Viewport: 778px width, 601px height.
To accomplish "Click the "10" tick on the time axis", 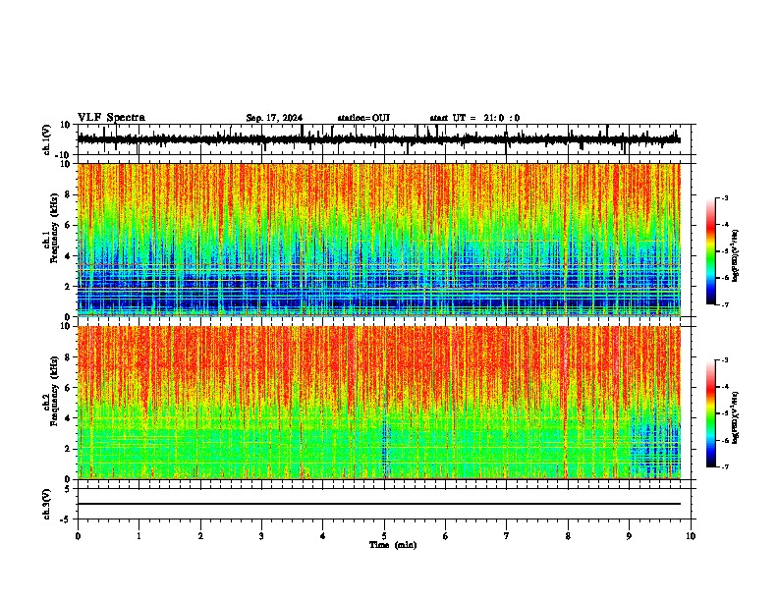I will 691,536.
